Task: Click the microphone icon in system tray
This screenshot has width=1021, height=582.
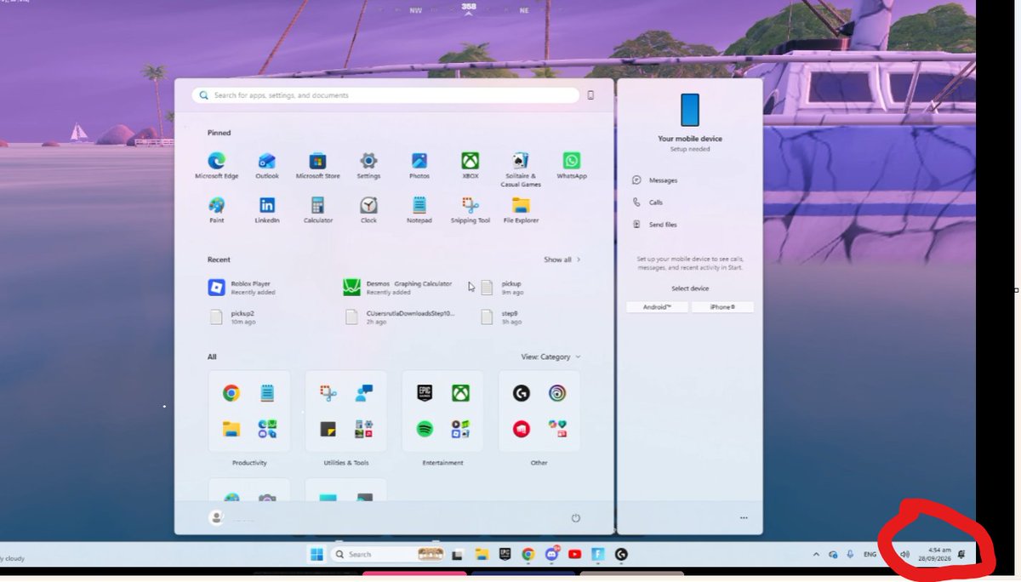Action: (x=850, y=555)
